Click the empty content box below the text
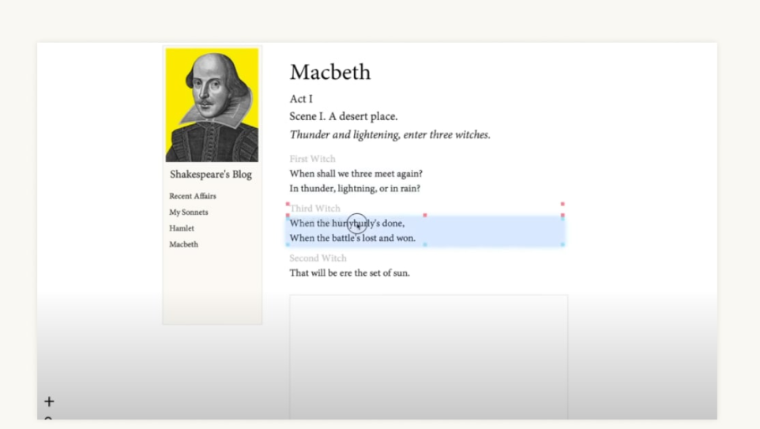Viewport: 760px width, 429px height. (x=428, y=356)
